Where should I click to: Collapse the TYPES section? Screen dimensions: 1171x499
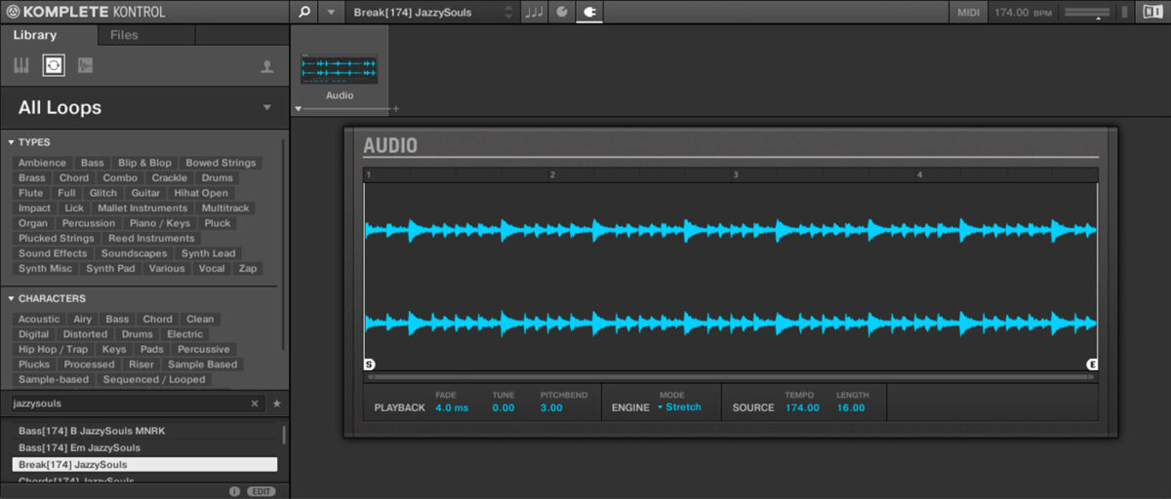pyautogui.click(x=10, y=142)
